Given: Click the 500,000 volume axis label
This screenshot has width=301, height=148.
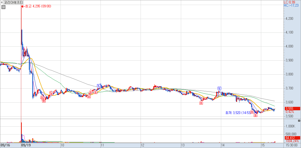Looking at the screenshot, I should (291, 134).
